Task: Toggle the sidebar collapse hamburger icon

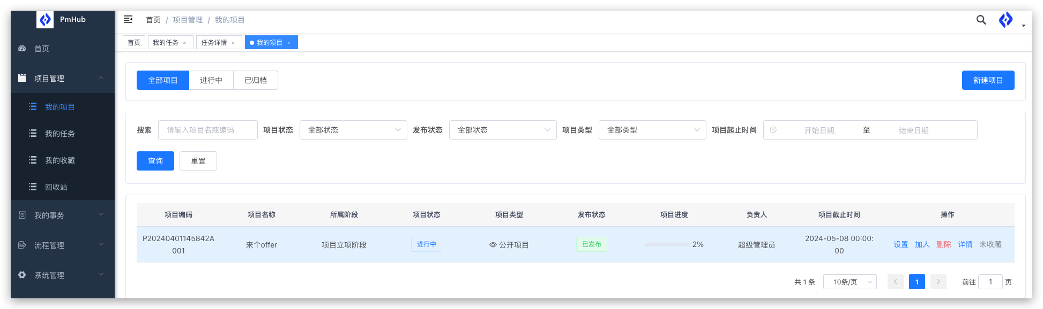Action: 128,19
